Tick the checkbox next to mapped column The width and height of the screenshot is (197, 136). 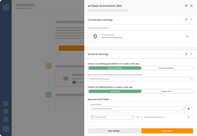pyautogui.click(x=142, y=117)
